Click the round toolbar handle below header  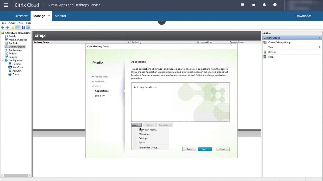[161, 22]
